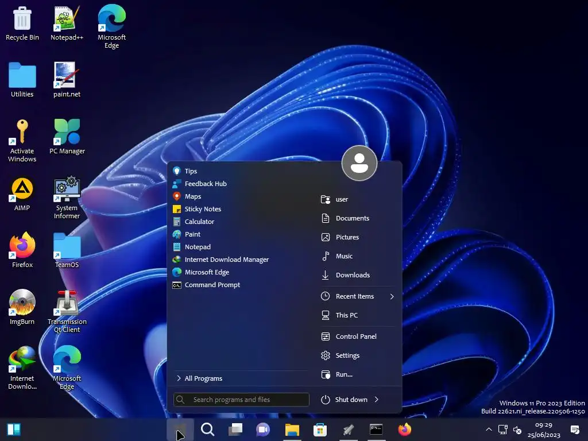588x441 pixels.
Task: Click the network status tray icon
Action: [x=502, y=430]
